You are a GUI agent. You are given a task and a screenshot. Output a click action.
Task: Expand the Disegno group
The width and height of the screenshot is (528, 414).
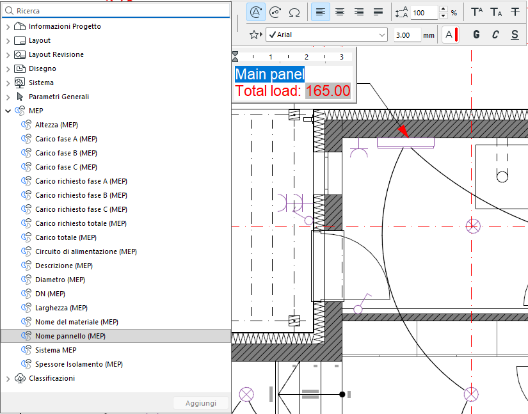tap(8, 69)
